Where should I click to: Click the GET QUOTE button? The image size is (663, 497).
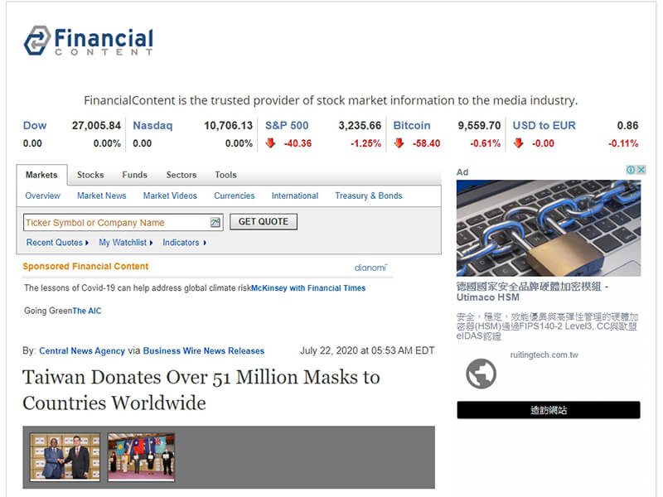pyautogui.click(x=264, y=222)
